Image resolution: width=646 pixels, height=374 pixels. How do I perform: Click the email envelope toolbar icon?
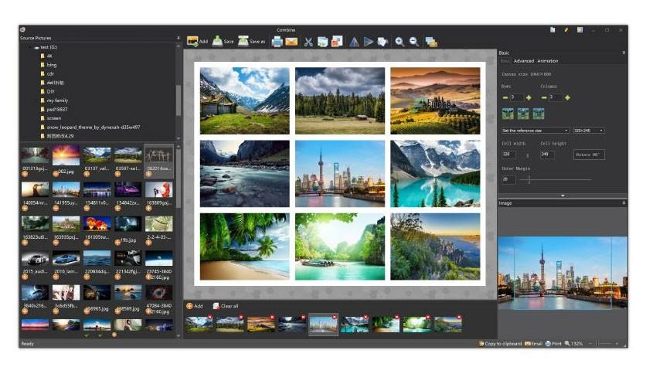[x=291, y=42]
